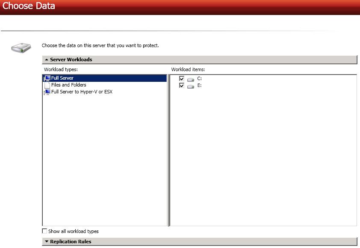
Task: Select the E: volume label text
Action: [199, 86]
